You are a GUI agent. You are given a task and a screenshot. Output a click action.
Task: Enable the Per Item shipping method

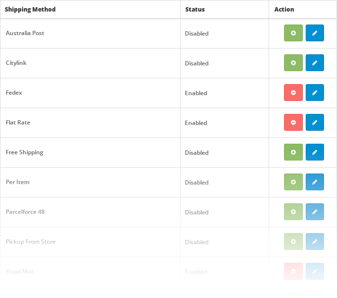tap(293, 182)
